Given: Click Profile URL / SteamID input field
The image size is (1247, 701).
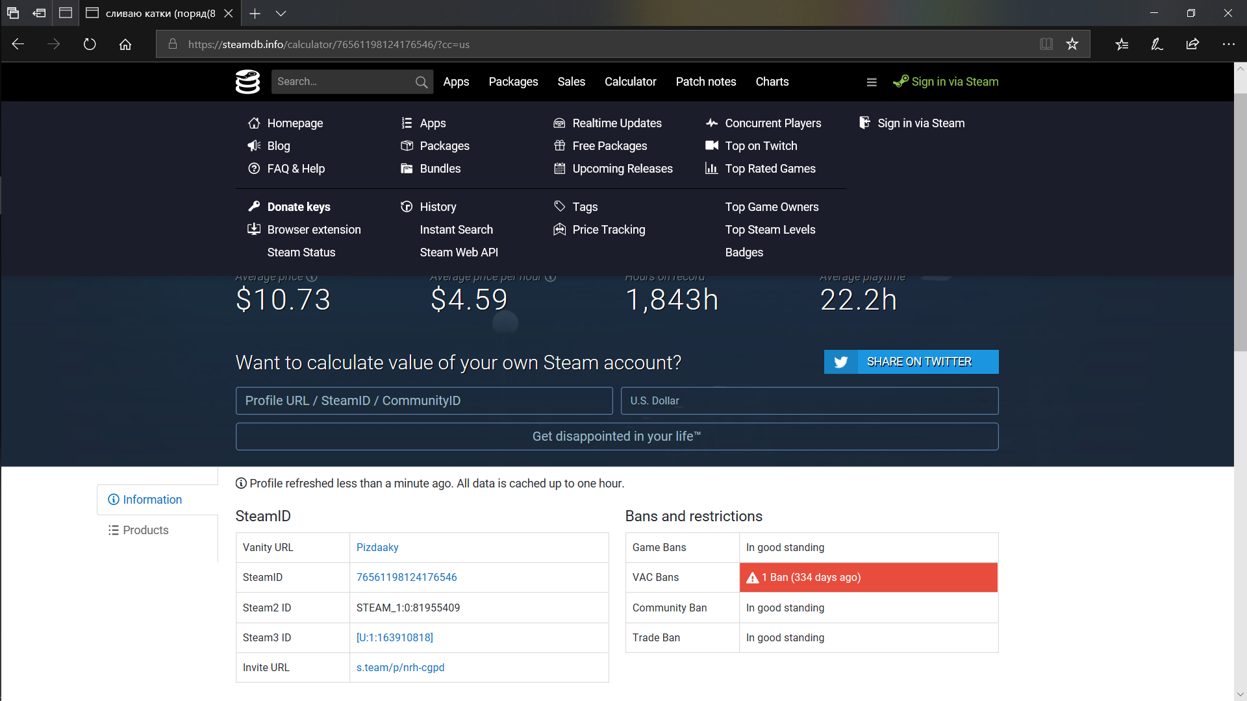Looking at the screenshot, I should 424,401.
